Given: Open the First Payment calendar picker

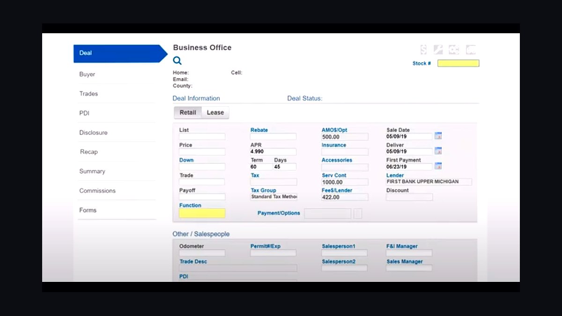Looking at the screenshot, I should tap(438, 166).
